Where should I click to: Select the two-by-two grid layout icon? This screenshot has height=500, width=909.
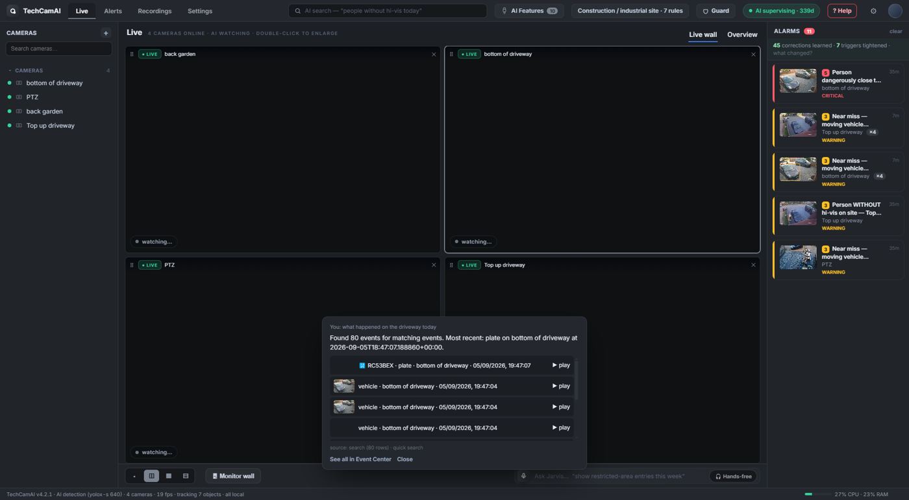click(x=151, y=476)
